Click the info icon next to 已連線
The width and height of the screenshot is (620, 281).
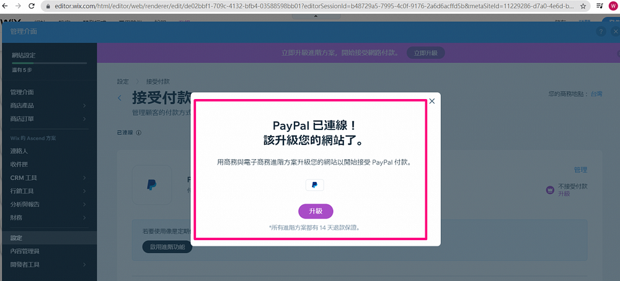pyautogui.click(x=138, y=132)
